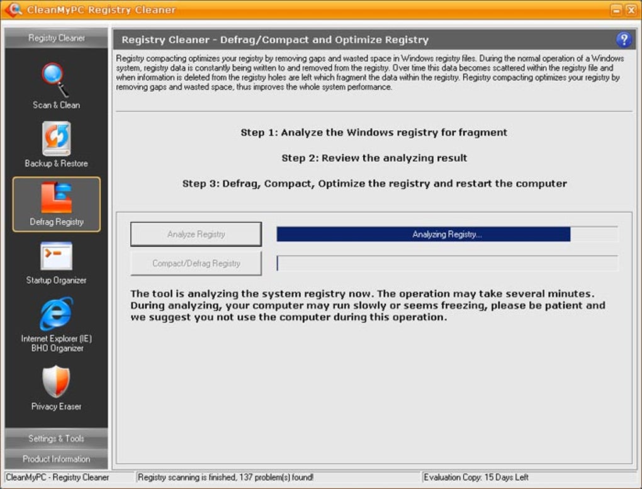Open the Internet Explorer BHO Organizer icon
Viewport: 642px width, 489px height.
tap(57, 313)
